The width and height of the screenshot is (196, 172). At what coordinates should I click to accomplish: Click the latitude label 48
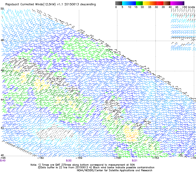[x=2, y=40]
